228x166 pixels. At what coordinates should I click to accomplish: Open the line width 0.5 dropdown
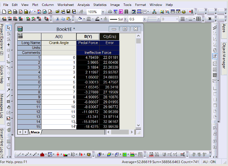click(145, 19)
